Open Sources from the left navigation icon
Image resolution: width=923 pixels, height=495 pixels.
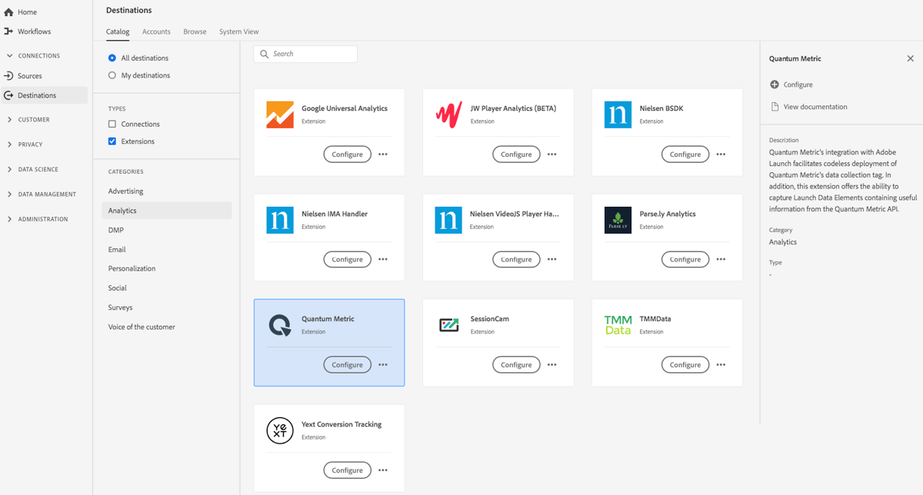pos(8,75)
